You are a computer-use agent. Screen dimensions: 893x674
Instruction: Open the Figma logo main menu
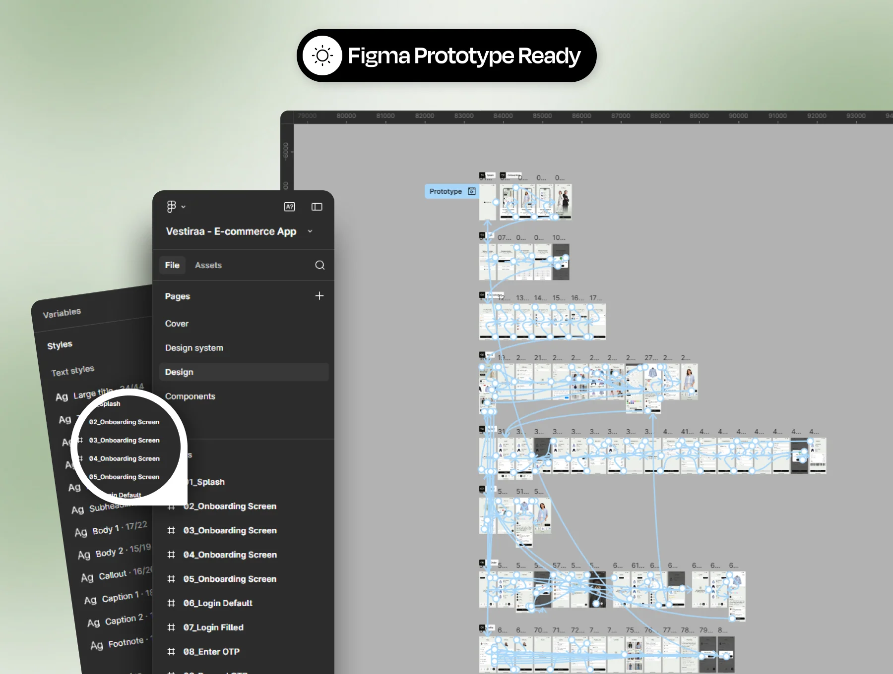(x=171, y=207)
